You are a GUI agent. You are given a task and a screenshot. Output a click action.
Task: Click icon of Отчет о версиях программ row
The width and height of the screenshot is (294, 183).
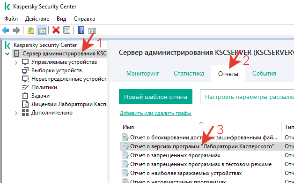pyautogui.click(x=125, y=146)
